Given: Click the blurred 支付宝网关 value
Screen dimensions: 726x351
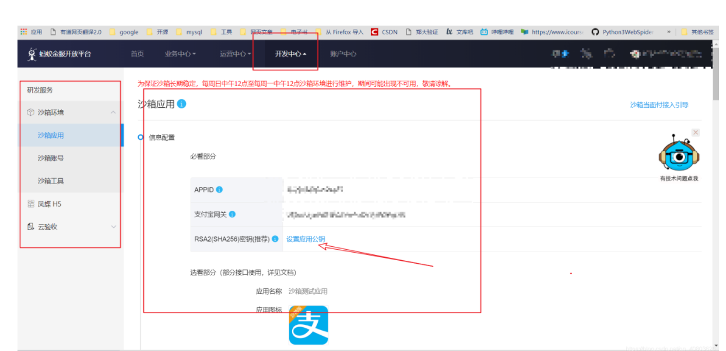Looking at the screenshot, I should click(346, 215).
